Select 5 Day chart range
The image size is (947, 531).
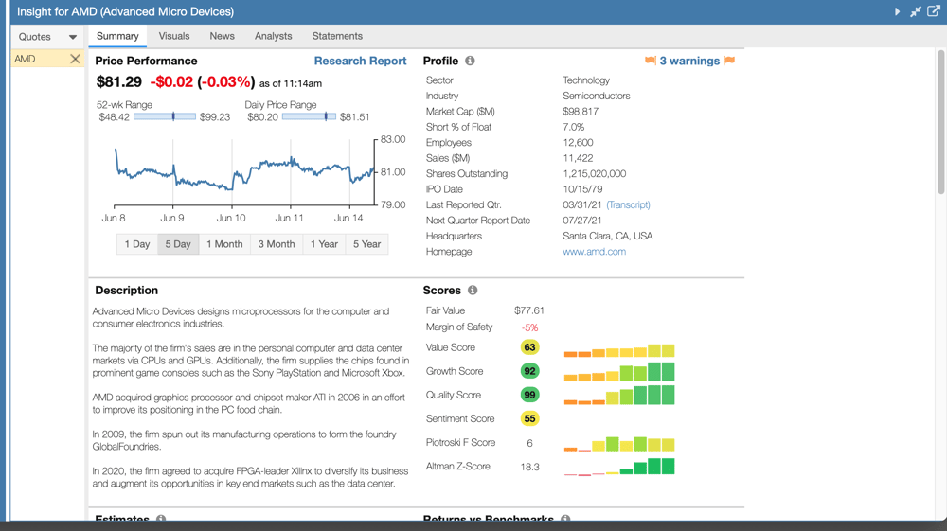tap(178, 244)
